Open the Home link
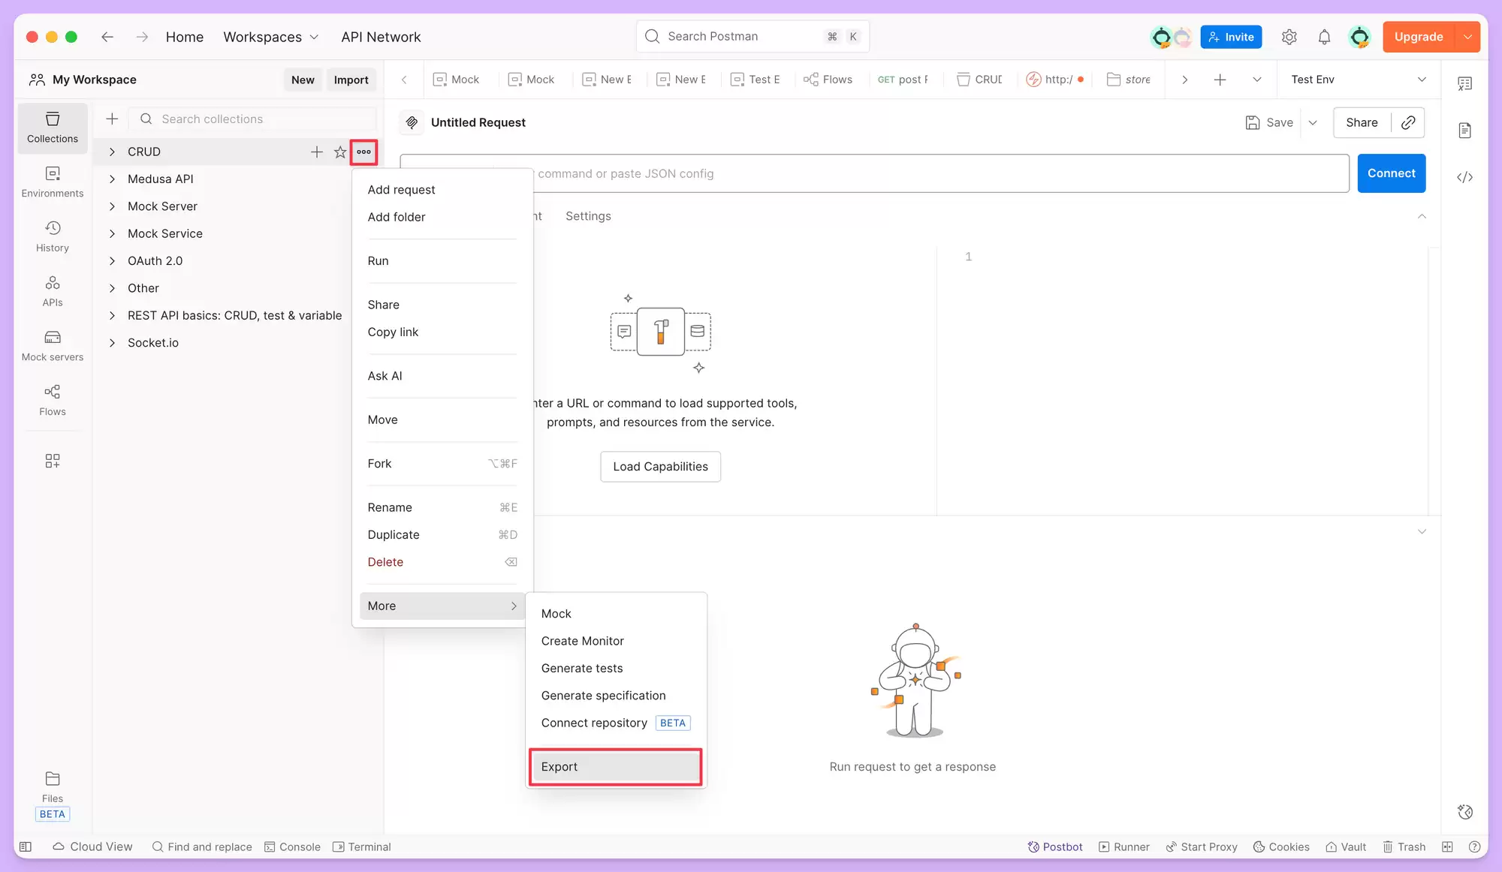 (x=185, y=37)
